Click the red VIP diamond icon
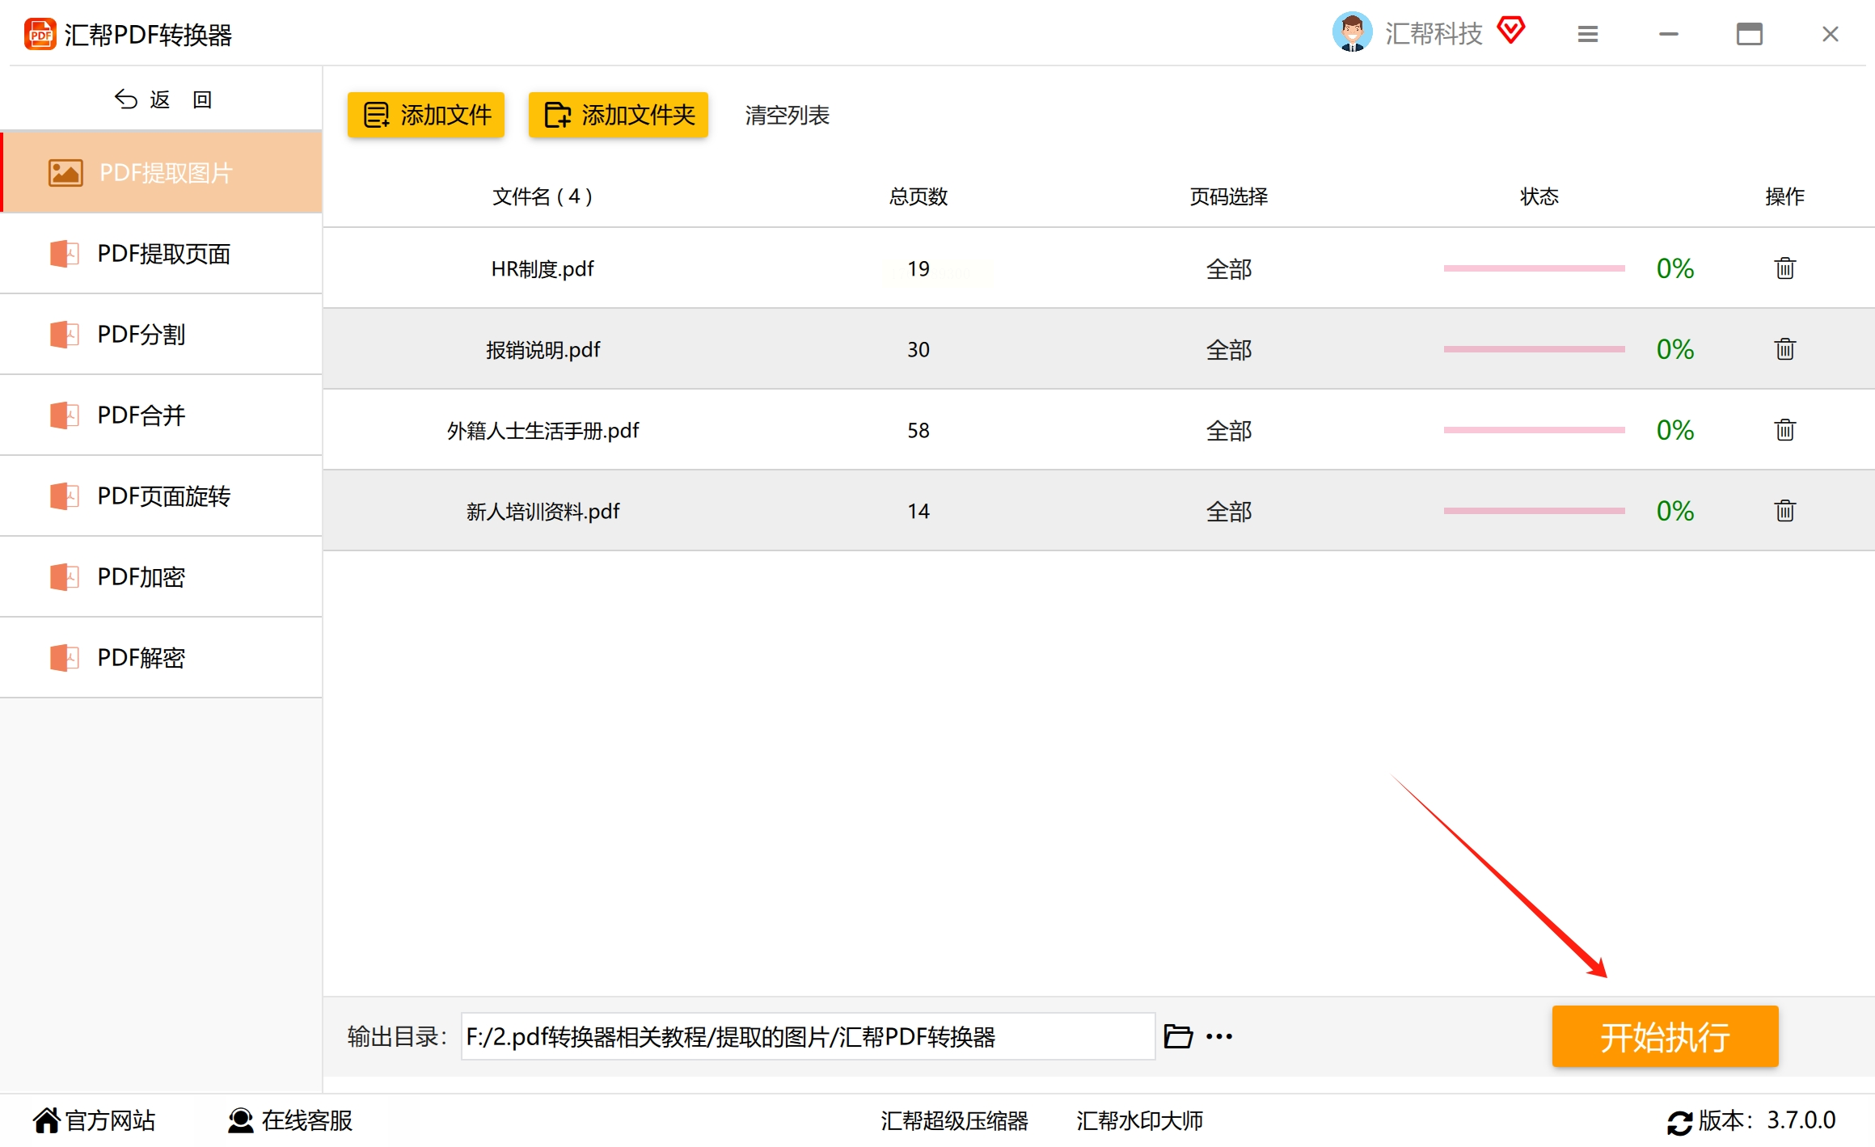This screenshot has height=1147, width=1875. [1510, 31]
